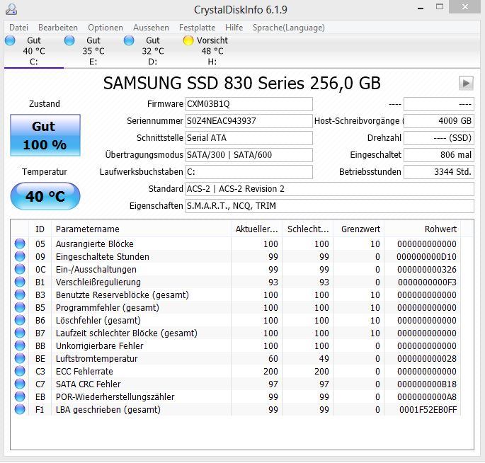Select drive D: status orb at 32 °C
Screen dimensions: 485x463
point(129,40)
